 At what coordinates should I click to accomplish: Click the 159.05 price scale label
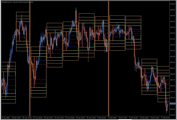pos(173,16)
